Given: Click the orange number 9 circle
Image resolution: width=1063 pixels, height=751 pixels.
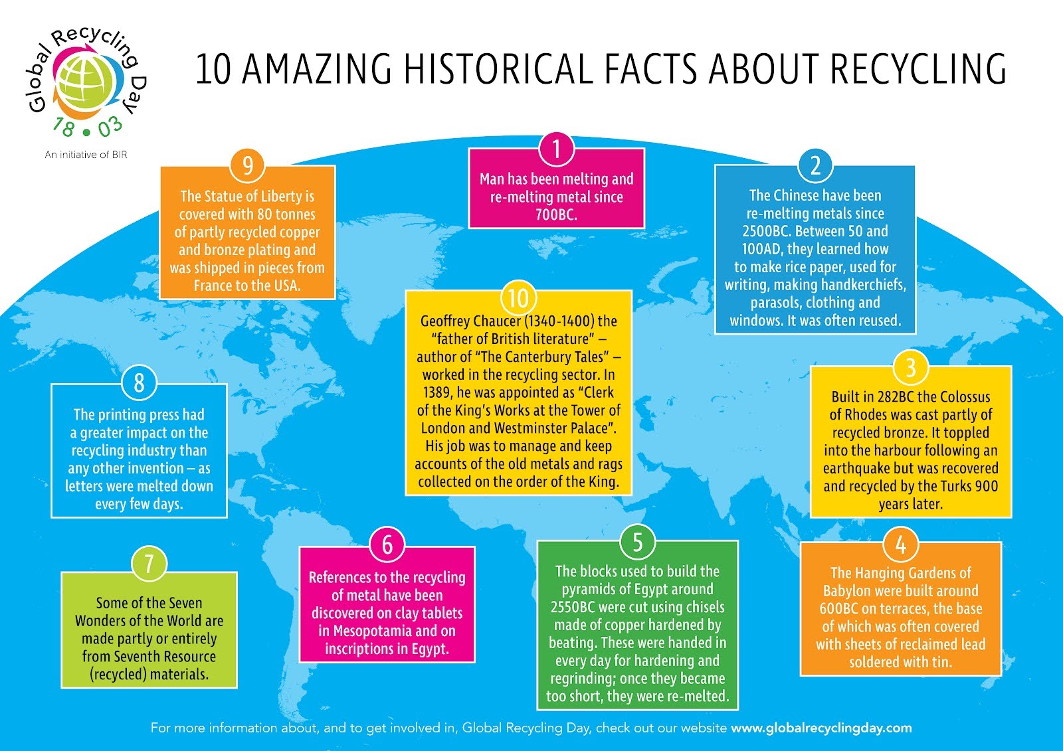Looking at the screenshot, I should (248, 165).
